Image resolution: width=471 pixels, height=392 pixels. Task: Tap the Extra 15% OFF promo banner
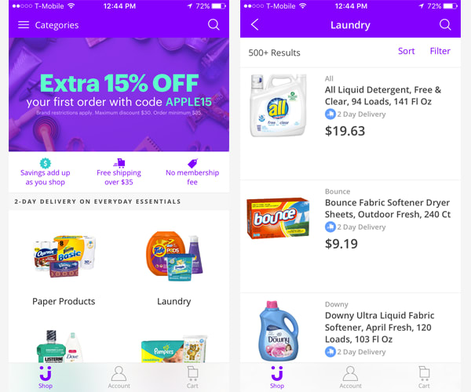point(119,95)
